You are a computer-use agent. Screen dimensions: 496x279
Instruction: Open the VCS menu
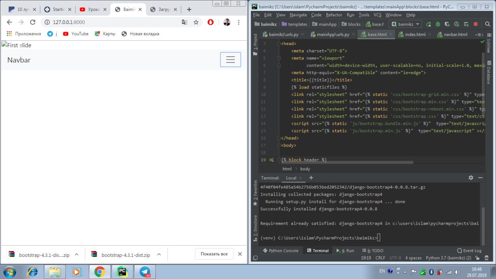(377, 15)
